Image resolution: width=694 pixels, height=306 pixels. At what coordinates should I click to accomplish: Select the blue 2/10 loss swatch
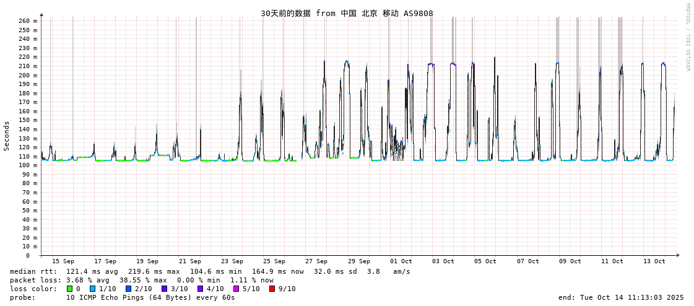click(x=128, y=289)
